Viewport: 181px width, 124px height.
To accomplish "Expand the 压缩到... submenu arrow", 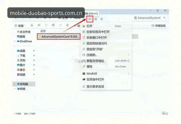I will point(129,55).
